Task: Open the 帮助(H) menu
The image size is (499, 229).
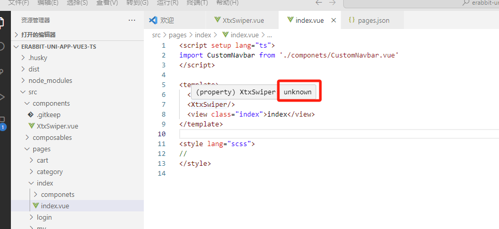Action: (227, 3)
